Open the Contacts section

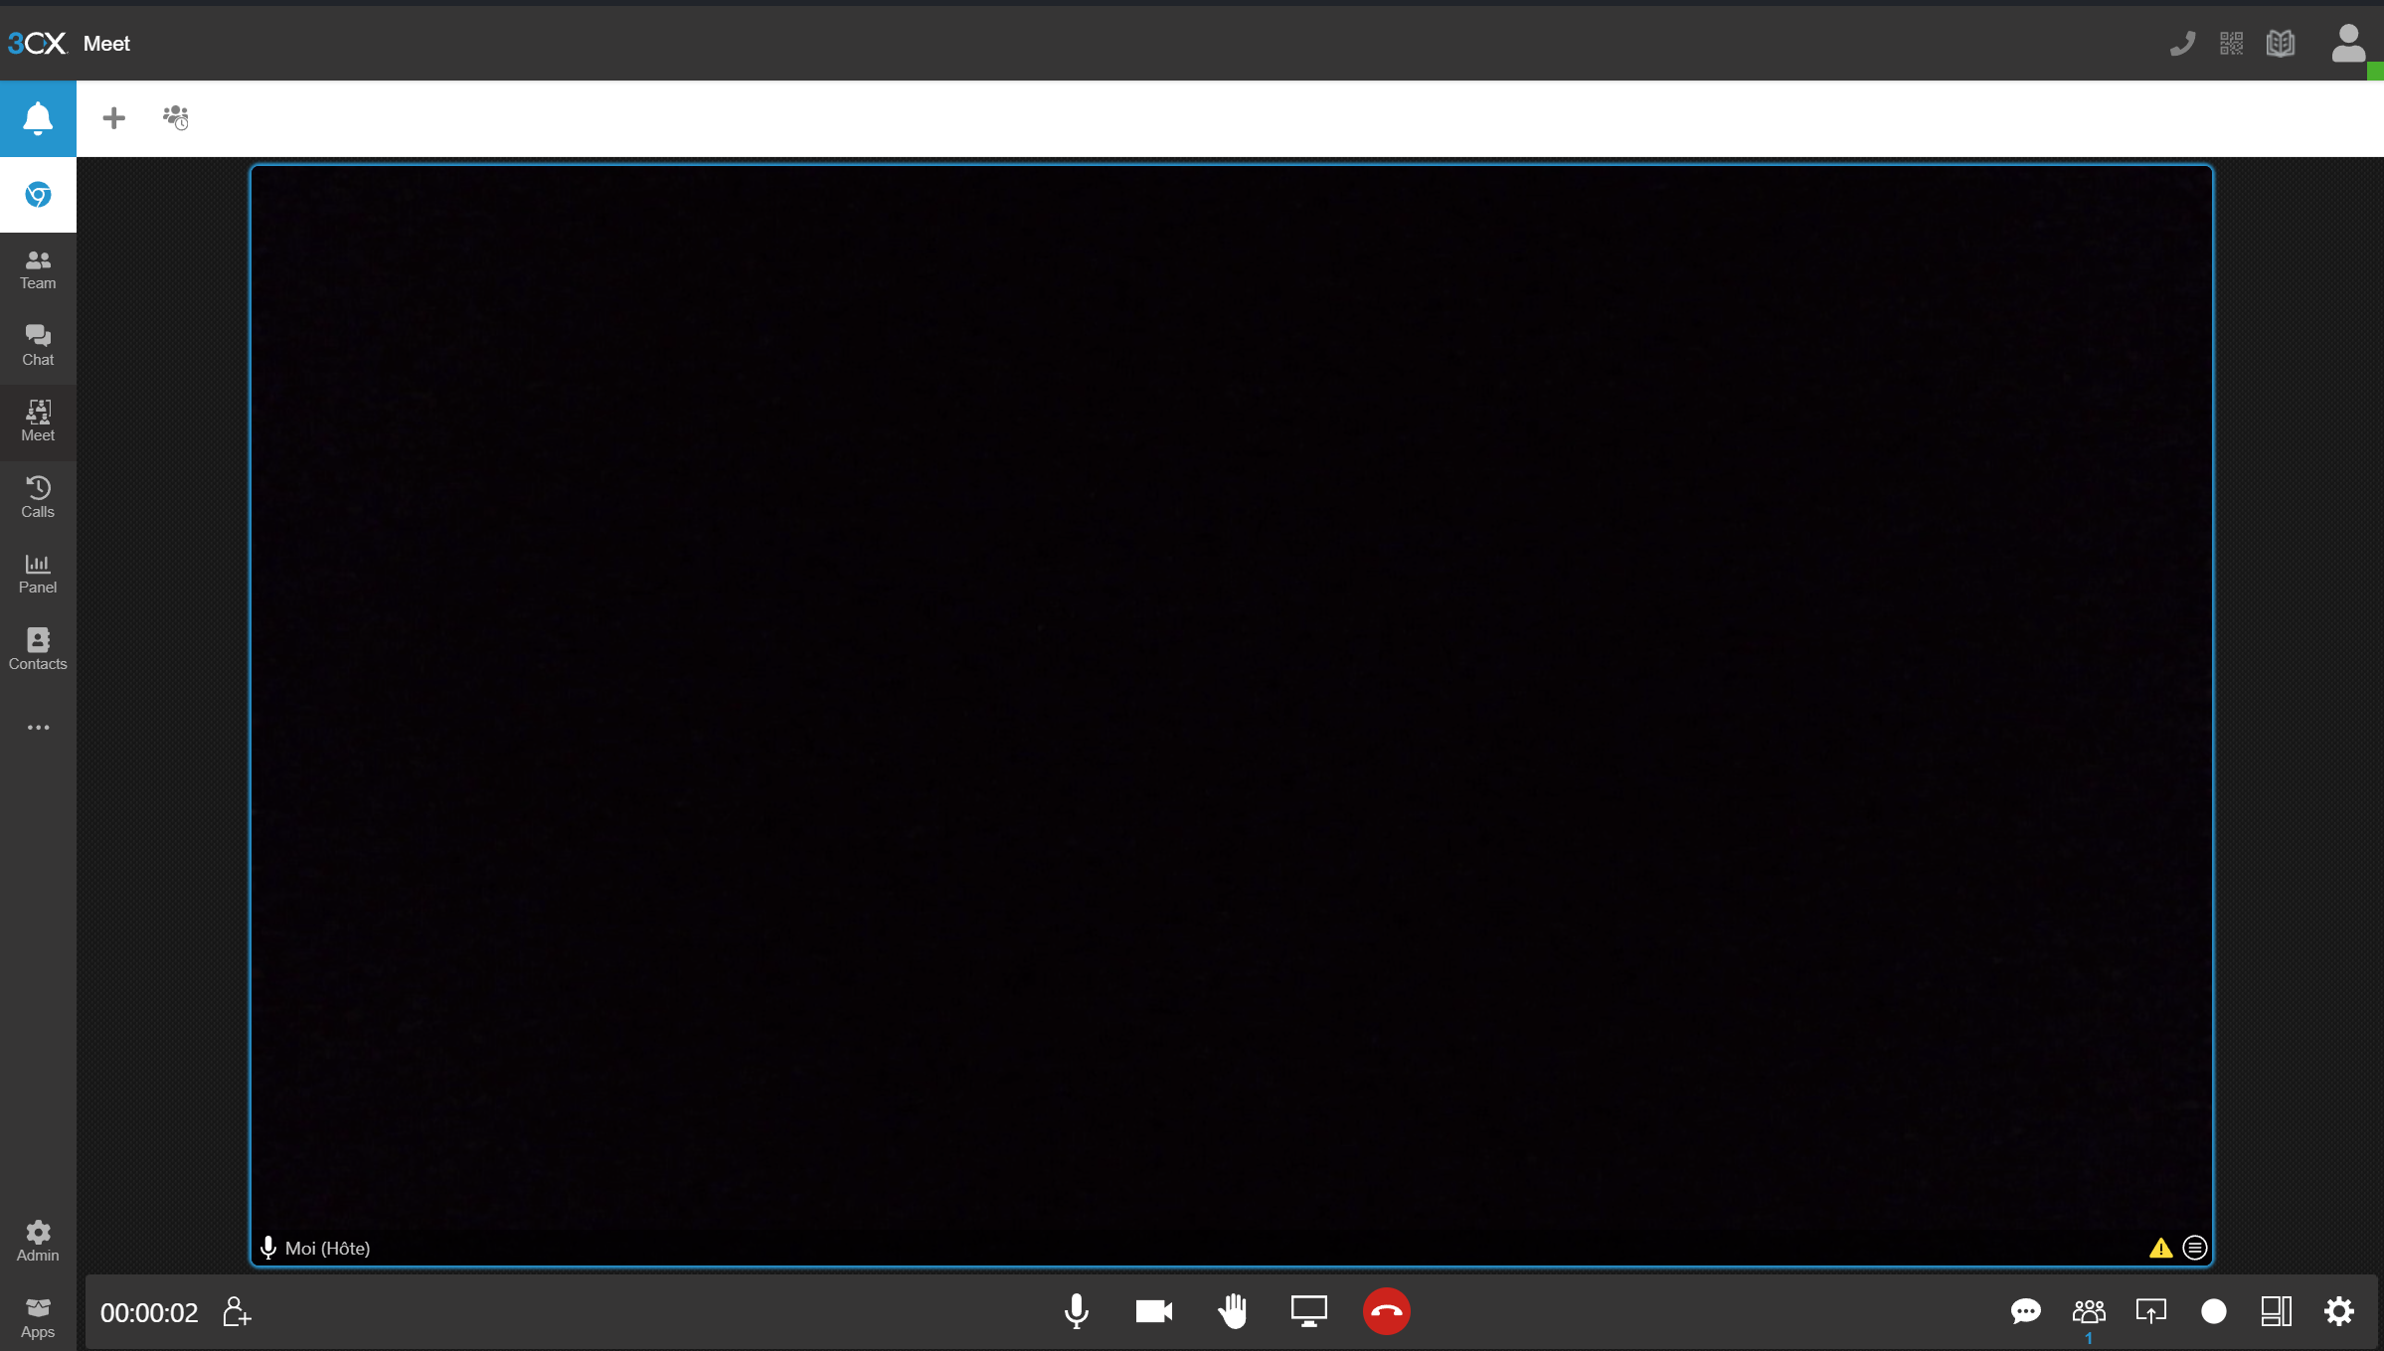(x=38, y=650)
